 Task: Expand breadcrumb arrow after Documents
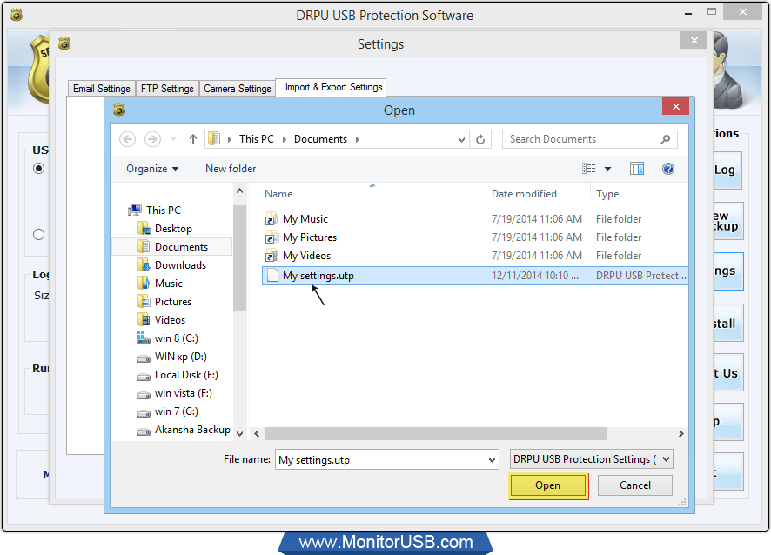358,139
